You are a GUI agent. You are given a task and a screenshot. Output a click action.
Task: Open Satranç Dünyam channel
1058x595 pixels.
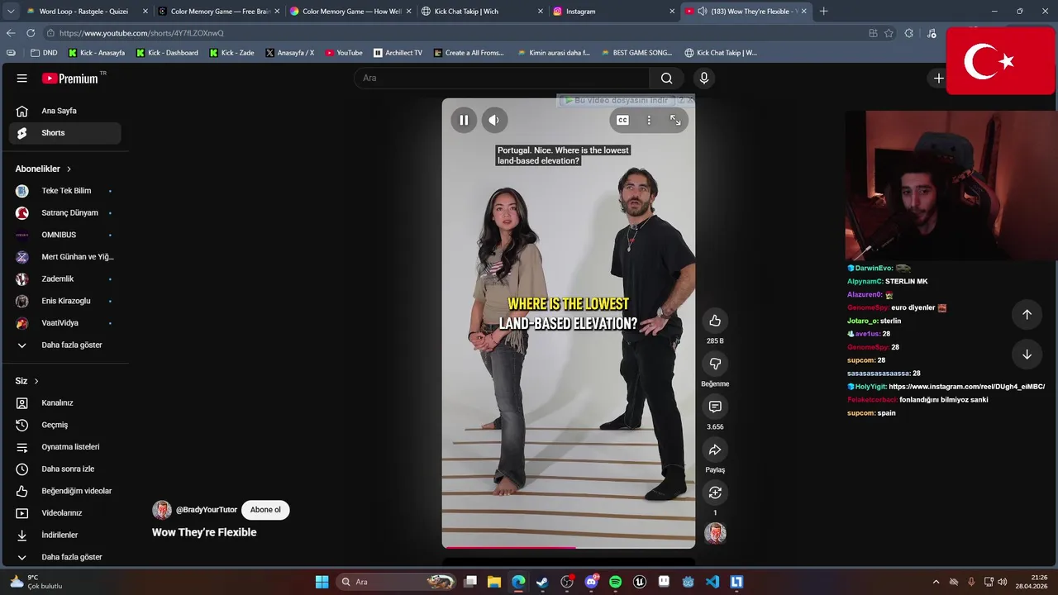64,212
